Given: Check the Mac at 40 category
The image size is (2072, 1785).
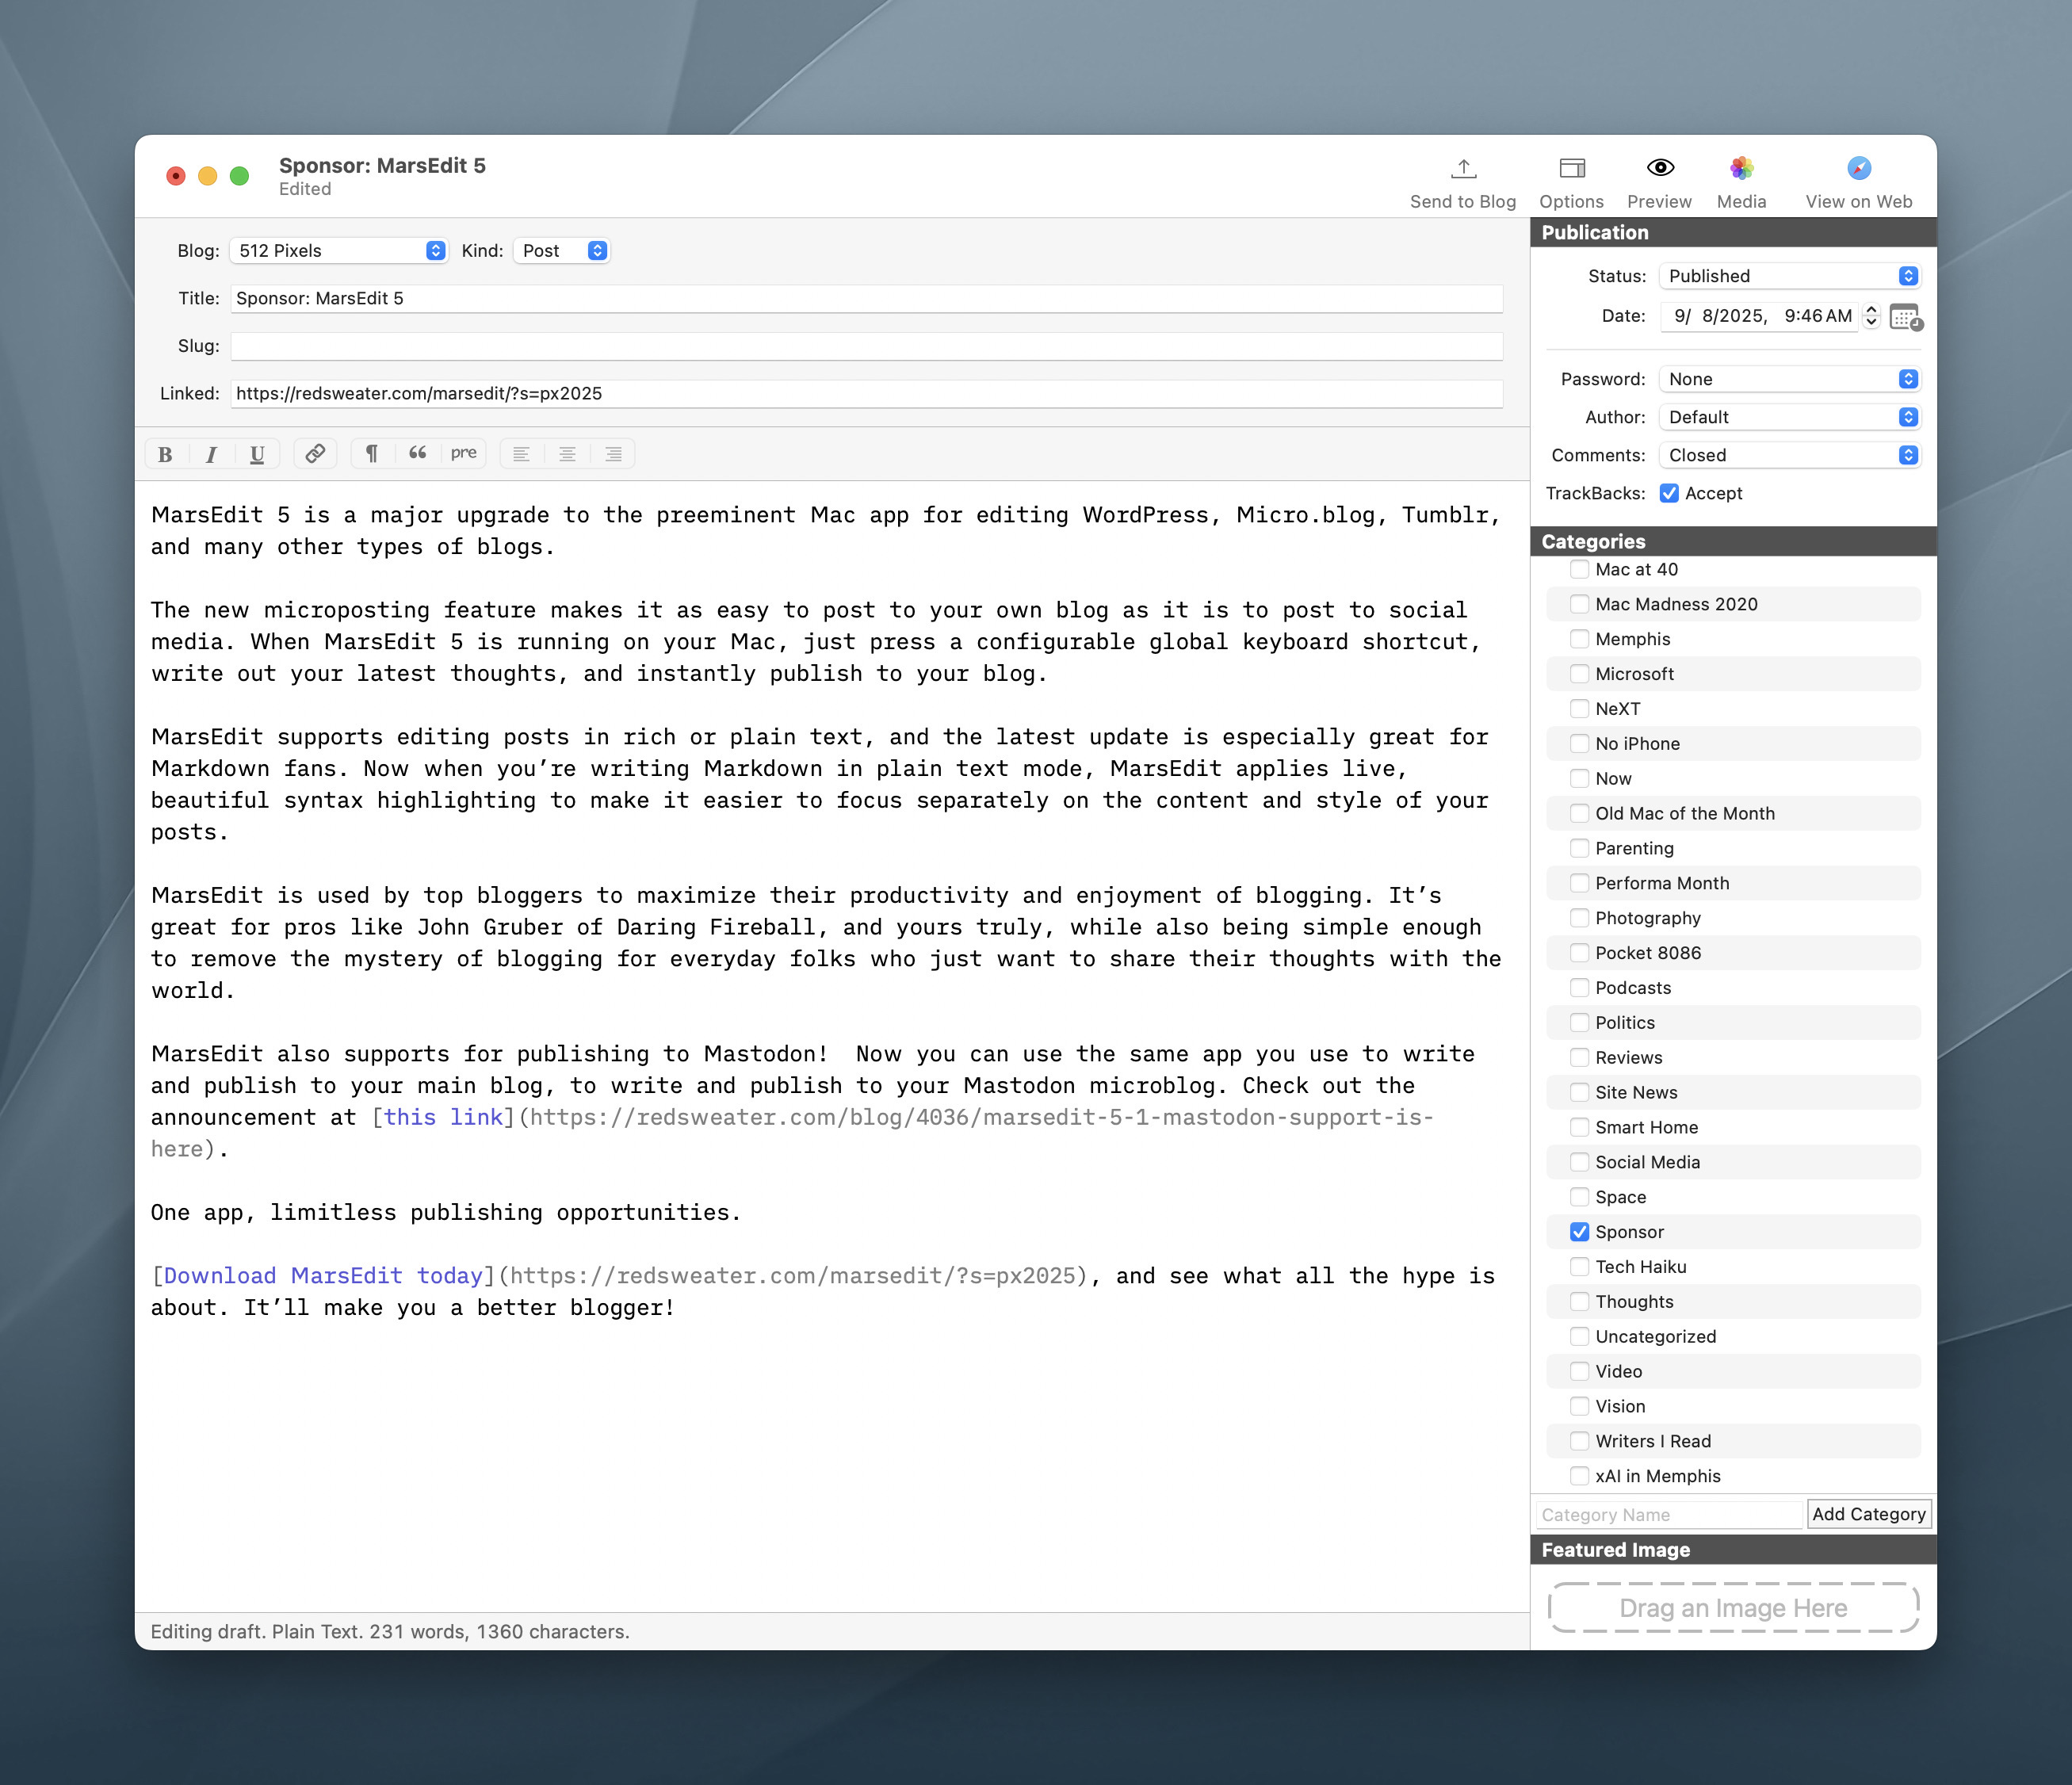Looking at the screenshot, I should [1580, 569].
